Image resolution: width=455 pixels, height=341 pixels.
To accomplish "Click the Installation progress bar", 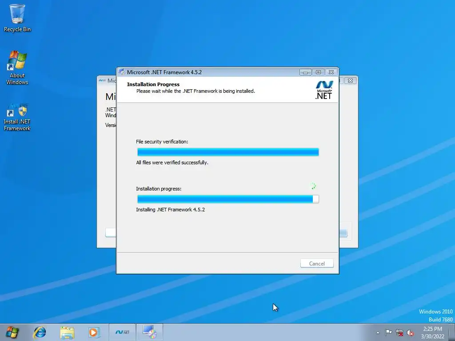I will coord(228,199).
